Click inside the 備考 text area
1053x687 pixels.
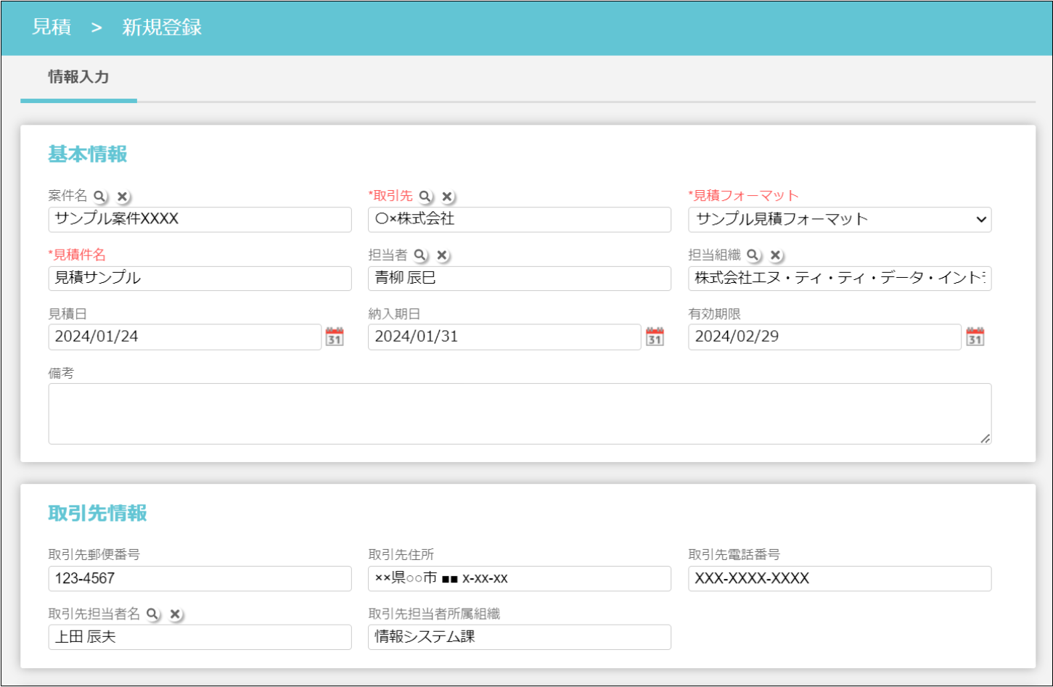(520, 414)
